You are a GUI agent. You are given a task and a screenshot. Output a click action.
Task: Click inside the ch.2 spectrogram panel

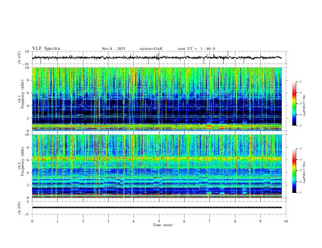pos(157,166)
